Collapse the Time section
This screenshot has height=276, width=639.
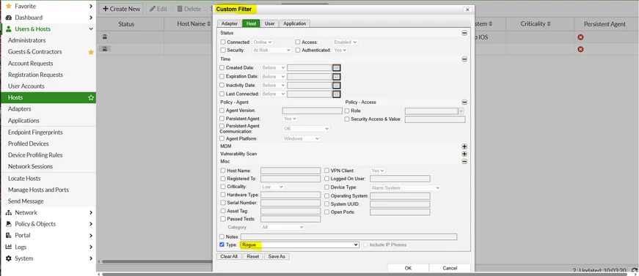point(464,59)
